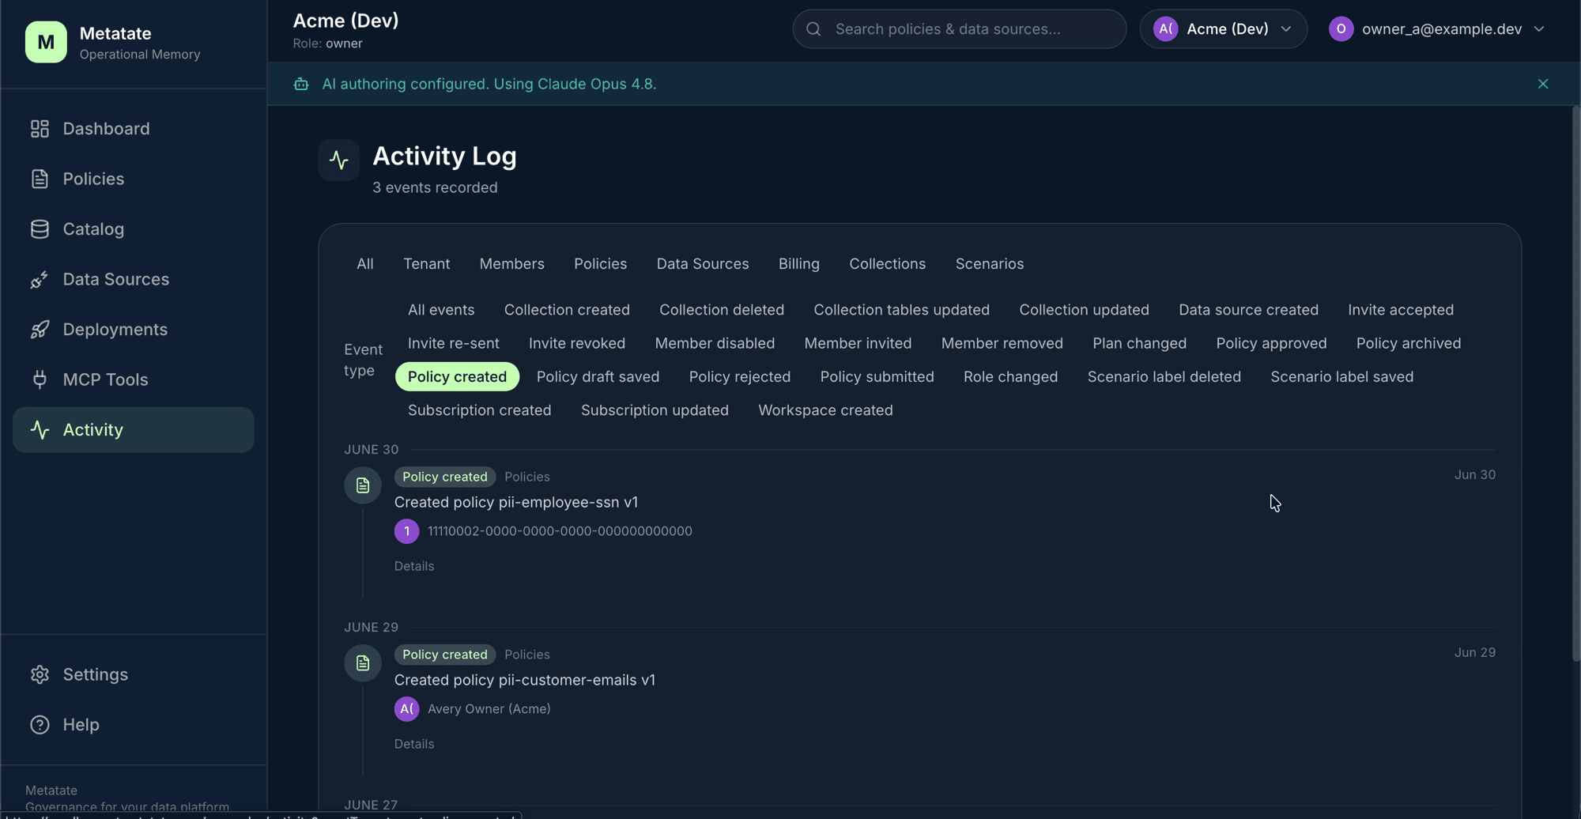Image resolution: width=1581 pixels, height=819 pixels.
Task: Open Settings from sidebar
Action: click(x=134, y=674)
